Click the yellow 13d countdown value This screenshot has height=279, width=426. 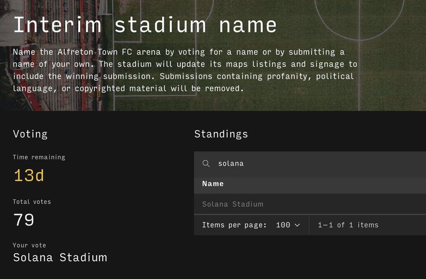29,176
